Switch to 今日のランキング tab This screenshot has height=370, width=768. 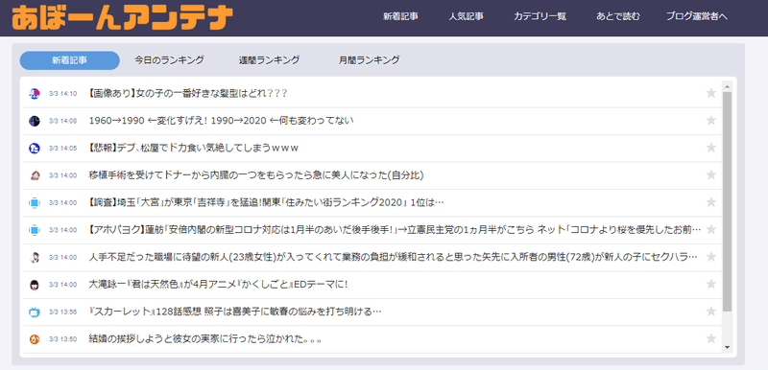(x=170, y=60)
